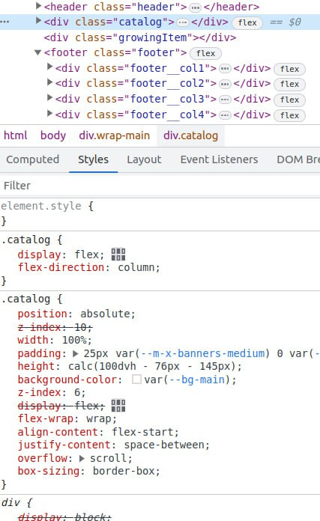
Task: Click the styles Filter input field
Action: click(160, 186)
